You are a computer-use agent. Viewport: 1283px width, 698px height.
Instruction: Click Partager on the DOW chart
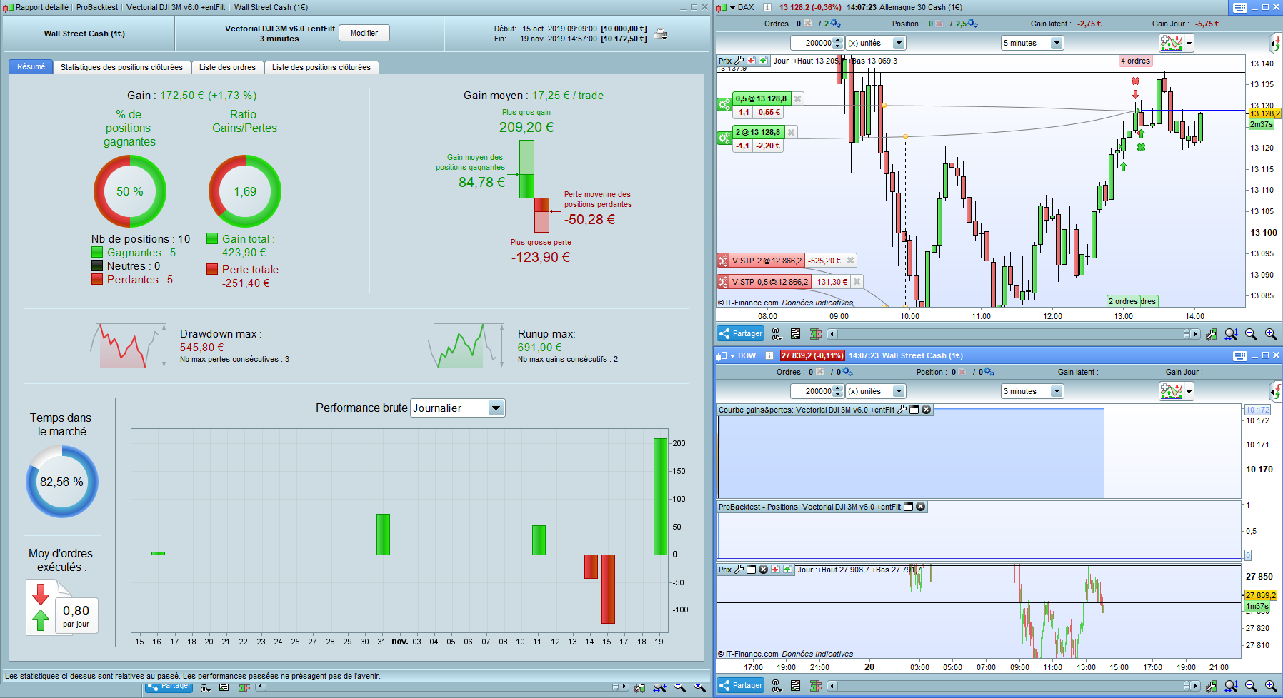[741, 686]
